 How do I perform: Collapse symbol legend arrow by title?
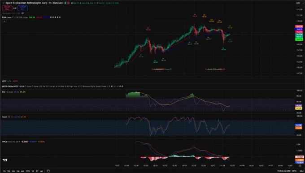click(3, 3)
